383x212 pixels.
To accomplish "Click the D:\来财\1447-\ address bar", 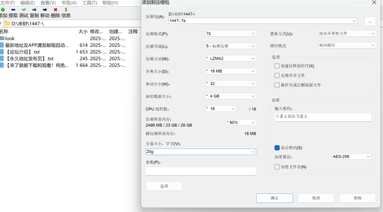I will [x=73, y=23].
